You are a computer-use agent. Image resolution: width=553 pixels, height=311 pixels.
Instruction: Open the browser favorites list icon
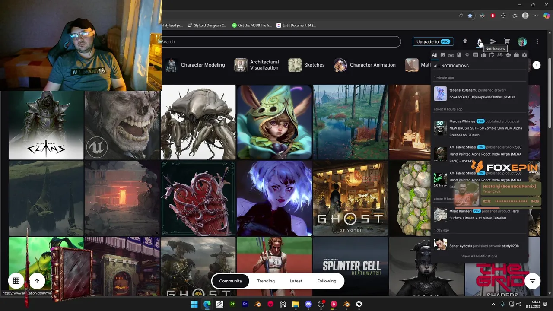click(x=515, y=16)
